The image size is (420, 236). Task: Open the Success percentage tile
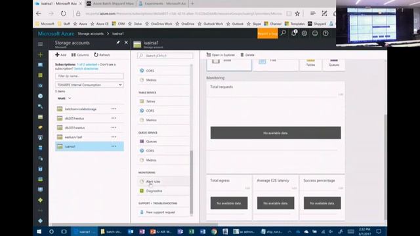pyautogui.click(x=322, y=198)
